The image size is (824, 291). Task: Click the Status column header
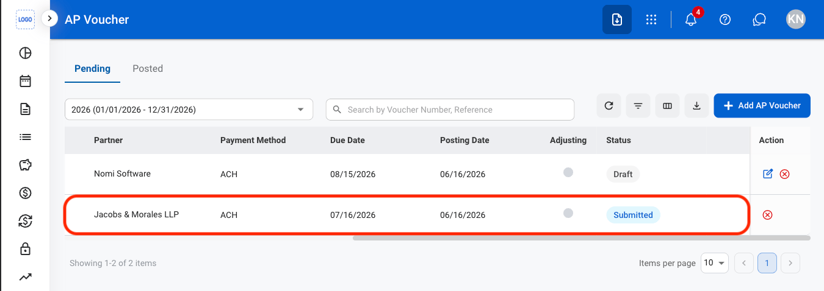pos(618,140)
